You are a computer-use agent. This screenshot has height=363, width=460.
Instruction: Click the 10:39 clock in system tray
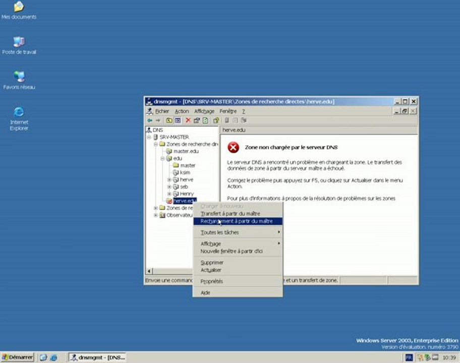[449, 357]
